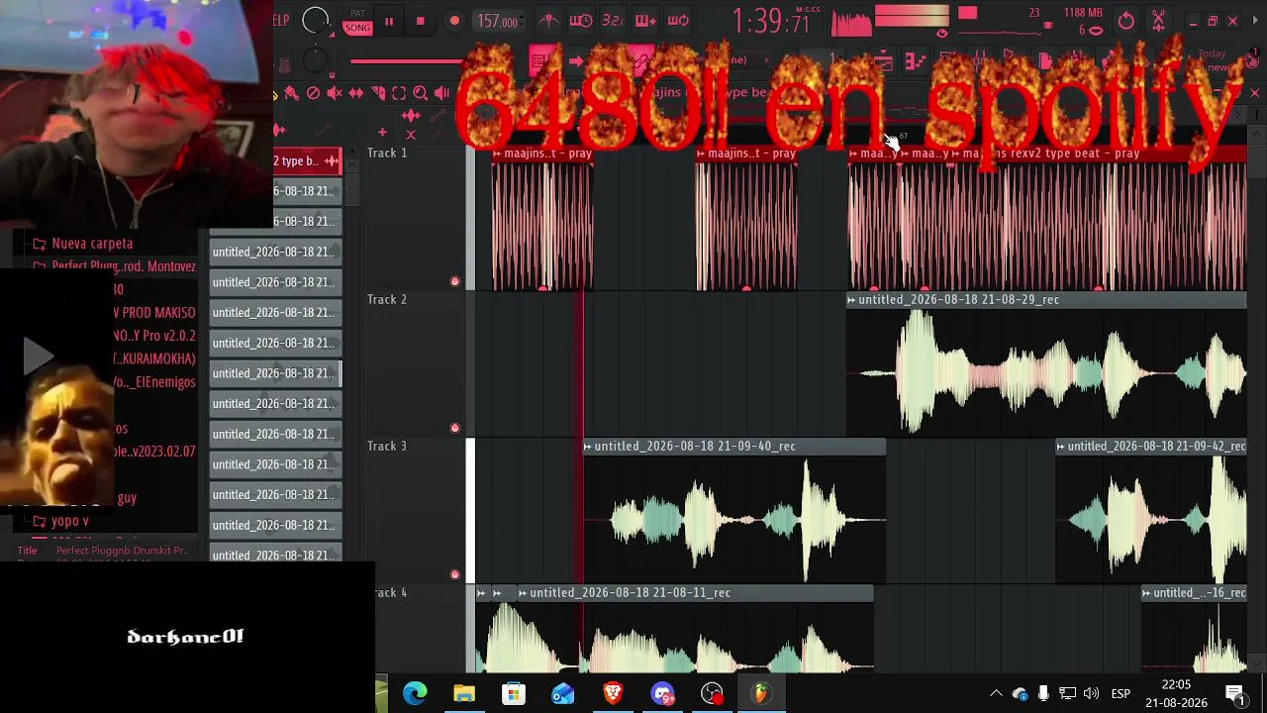Viewport: 1267px width, 713px height.
Task: Click the 1:39:71 time display
Action: click(771, 21)
